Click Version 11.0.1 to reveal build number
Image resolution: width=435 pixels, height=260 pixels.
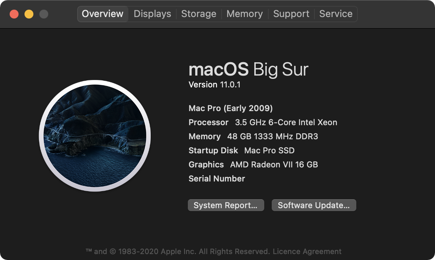coord(215,85)
